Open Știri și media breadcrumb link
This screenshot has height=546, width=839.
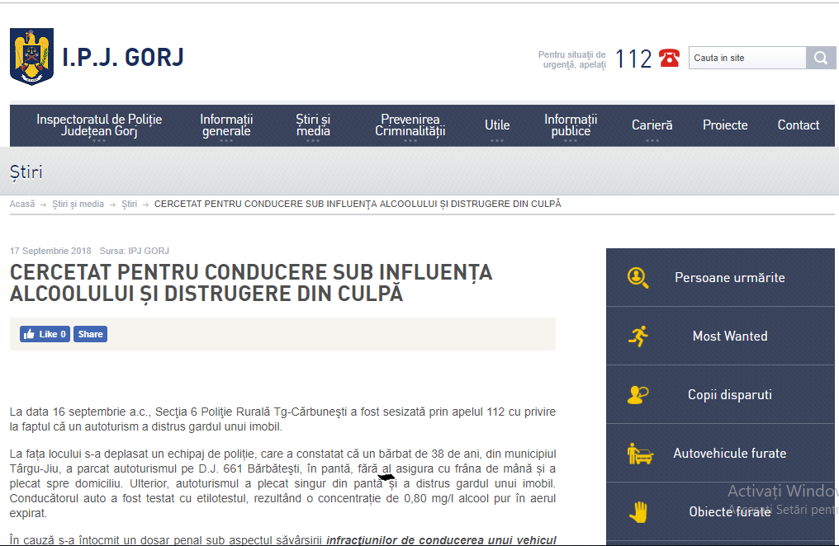click(78, 204)
